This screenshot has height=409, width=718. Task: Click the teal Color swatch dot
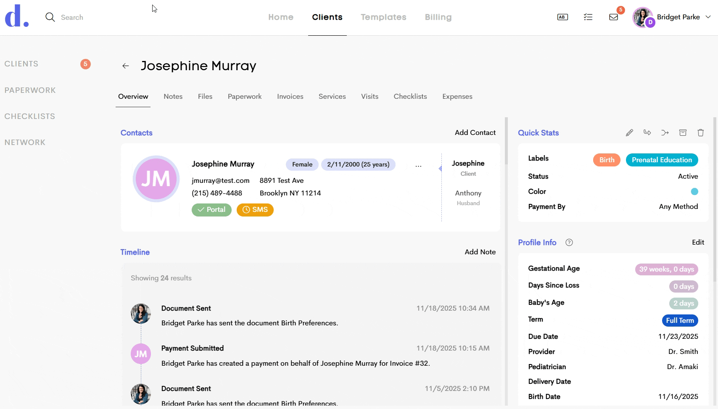click(694, 192)
